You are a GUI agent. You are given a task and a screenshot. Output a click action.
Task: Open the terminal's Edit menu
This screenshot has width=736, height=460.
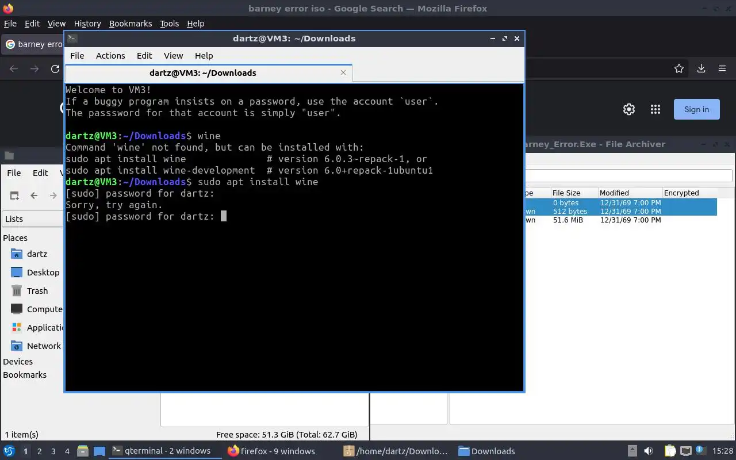144,56
